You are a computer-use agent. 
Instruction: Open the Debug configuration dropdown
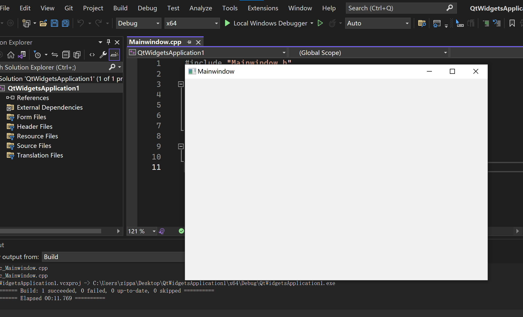click(x=138, y=23)
